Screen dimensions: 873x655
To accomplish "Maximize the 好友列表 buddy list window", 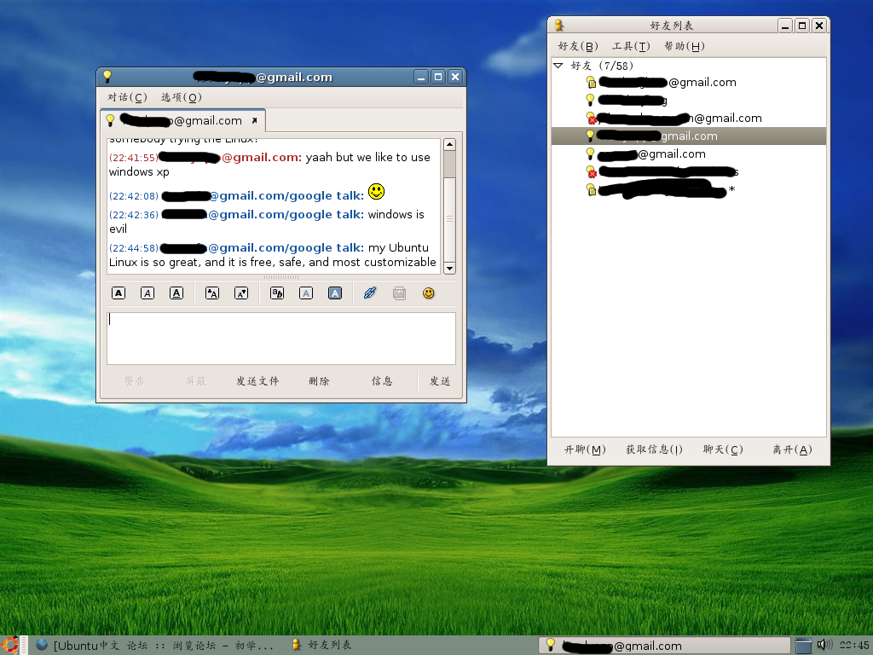I will click(802, 26).
